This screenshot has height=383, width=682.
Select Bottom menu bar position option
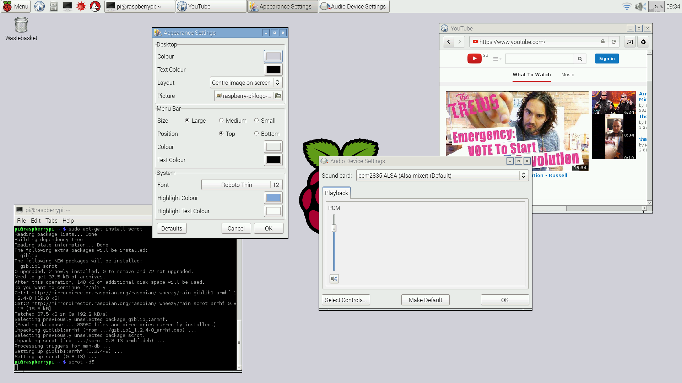256,133
